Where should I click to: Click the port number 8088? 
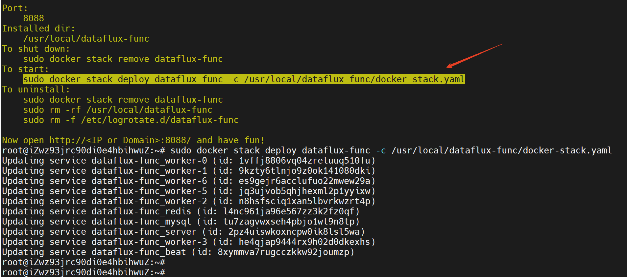pos(34,18)
